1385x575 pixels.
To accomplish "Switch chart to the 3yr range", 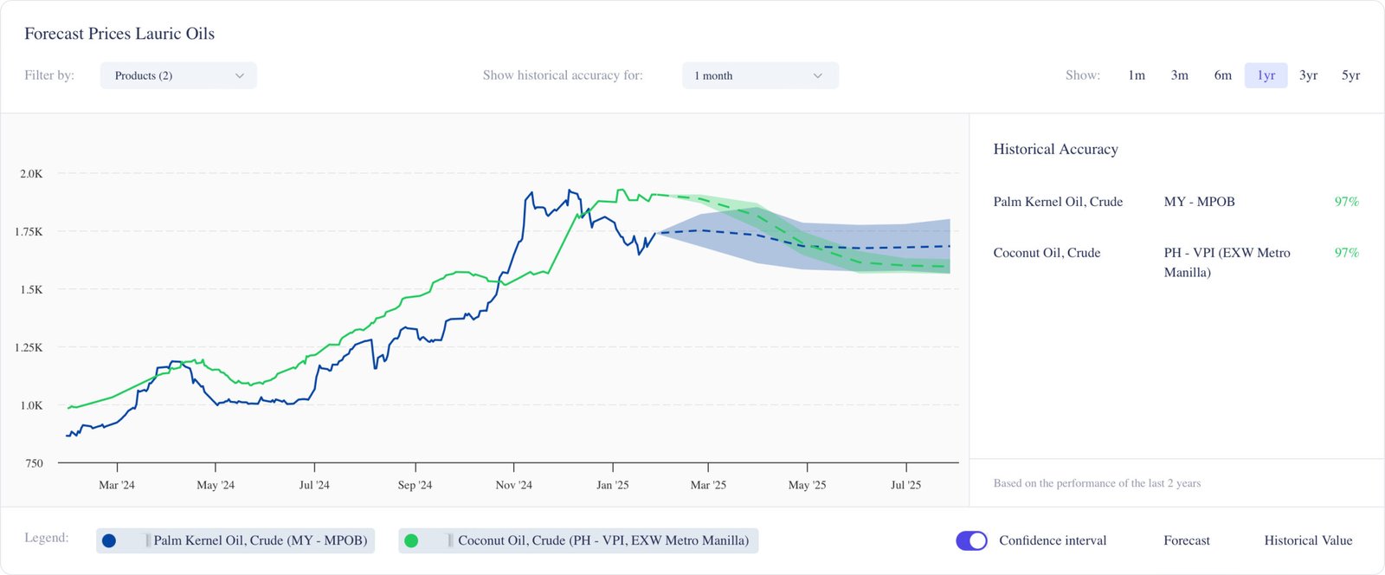I will point(1308,75).
